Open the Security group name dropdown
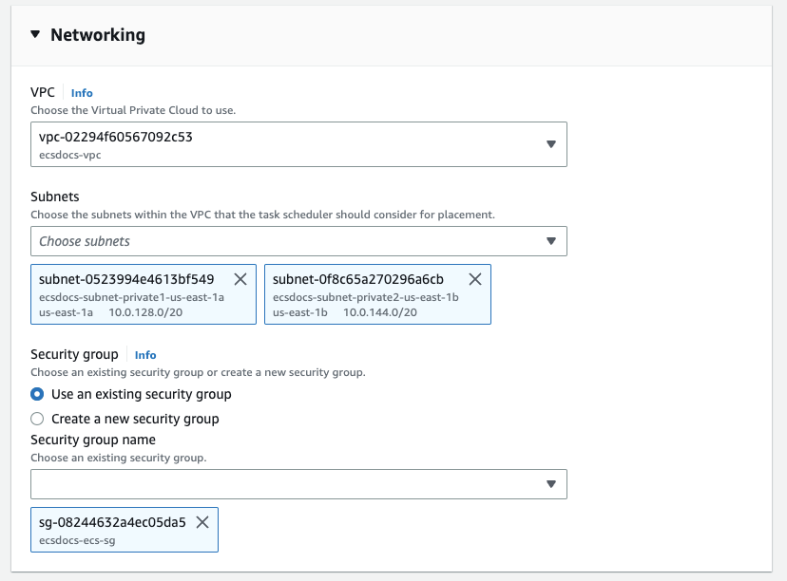 click(285, 484)
